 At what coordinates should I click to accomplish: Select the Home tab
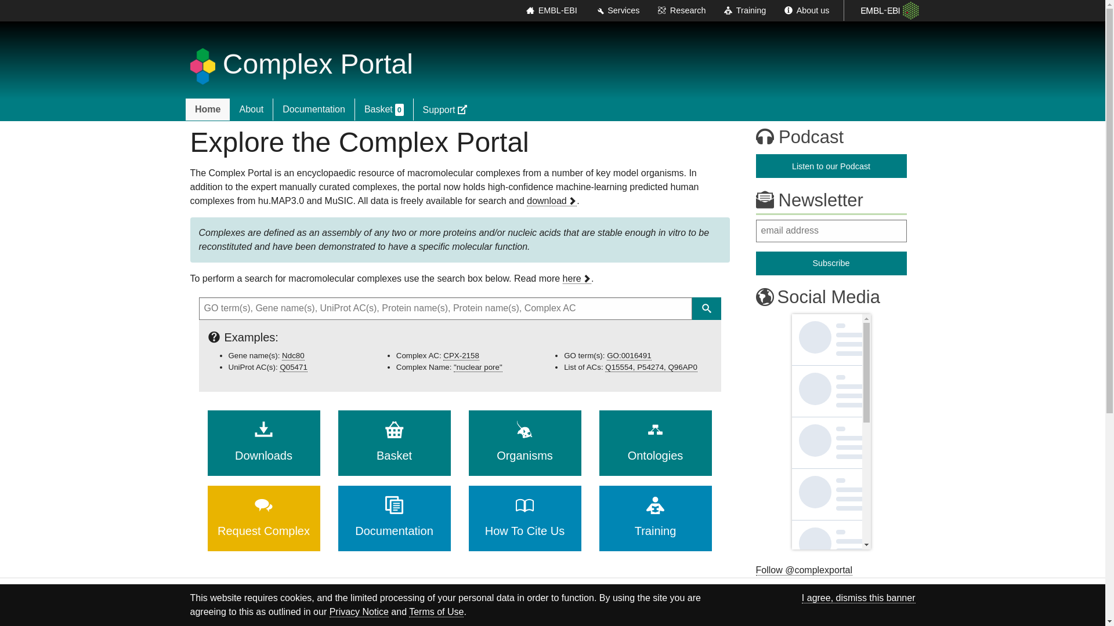208,110
